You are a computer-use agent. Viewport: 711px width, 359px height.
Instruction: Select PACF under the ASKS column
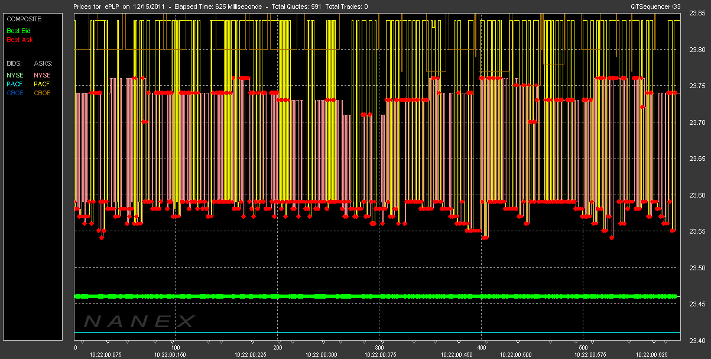click(x=43, y=84)
